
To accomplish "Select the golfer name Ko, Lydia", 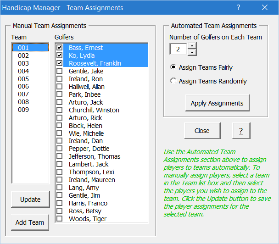I will click(x=82, y=55).
